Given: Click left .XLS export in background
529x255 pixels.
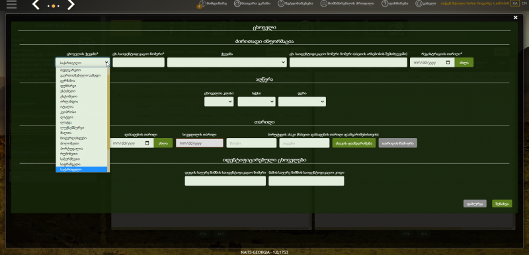Looking at the screenshot, I should [220, 234].
